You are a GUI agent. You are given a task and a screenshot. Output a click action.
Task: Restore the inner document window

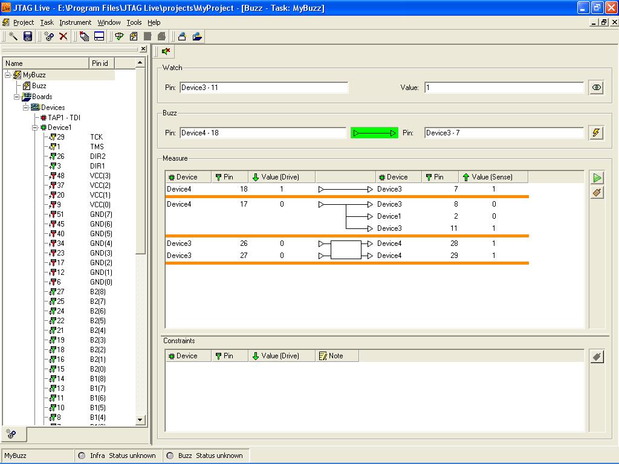pos(604,22)
